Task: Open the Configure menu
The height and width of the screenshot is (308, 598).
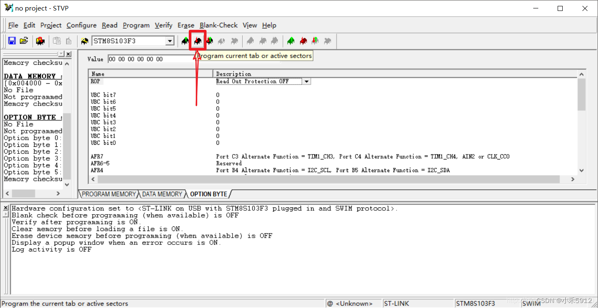Action: tap(81, 25)
